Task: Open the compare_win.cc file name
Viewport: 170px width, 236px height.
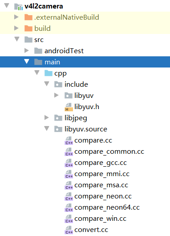Action: click(101, 219)
